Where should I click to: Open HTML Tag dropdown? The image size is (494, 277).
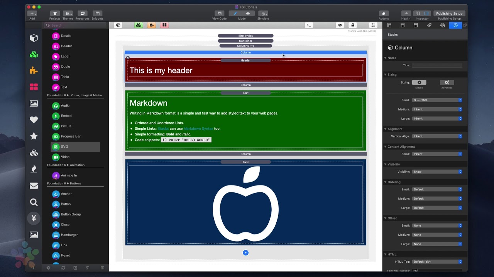(437, 262)
